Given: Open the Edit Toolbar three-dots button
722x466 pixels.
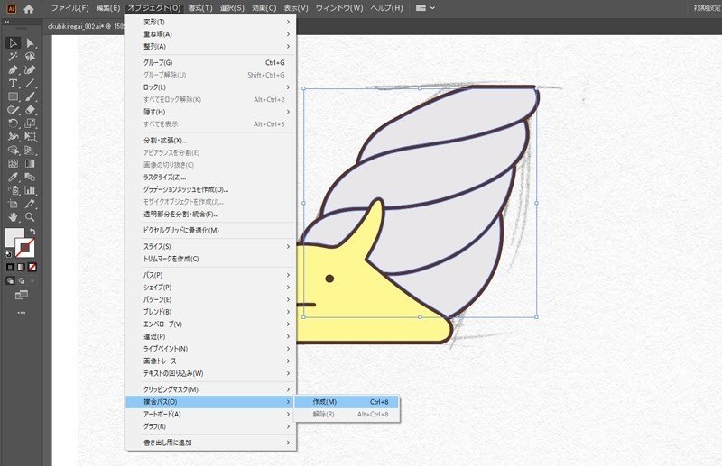Looking at the screenshot, I should (21, 313).
